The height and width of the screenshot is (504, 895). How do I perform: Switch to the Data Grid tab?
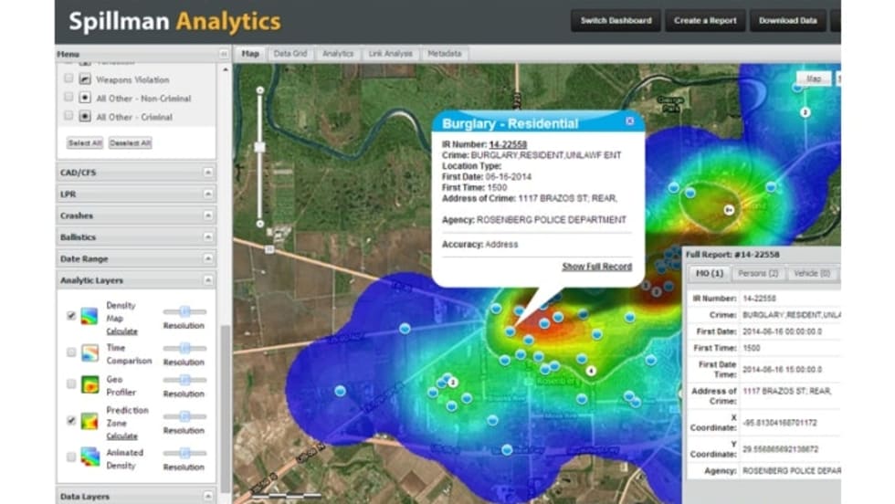coord(290,54)
